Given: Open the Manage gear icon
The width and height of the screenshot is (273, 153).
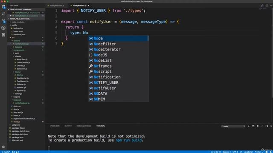Looking at the screenshot, I should [3, 147].
